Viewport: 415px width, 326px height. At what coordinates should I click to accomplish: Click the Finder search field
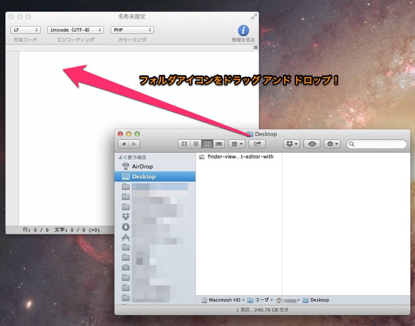point(377,144)
